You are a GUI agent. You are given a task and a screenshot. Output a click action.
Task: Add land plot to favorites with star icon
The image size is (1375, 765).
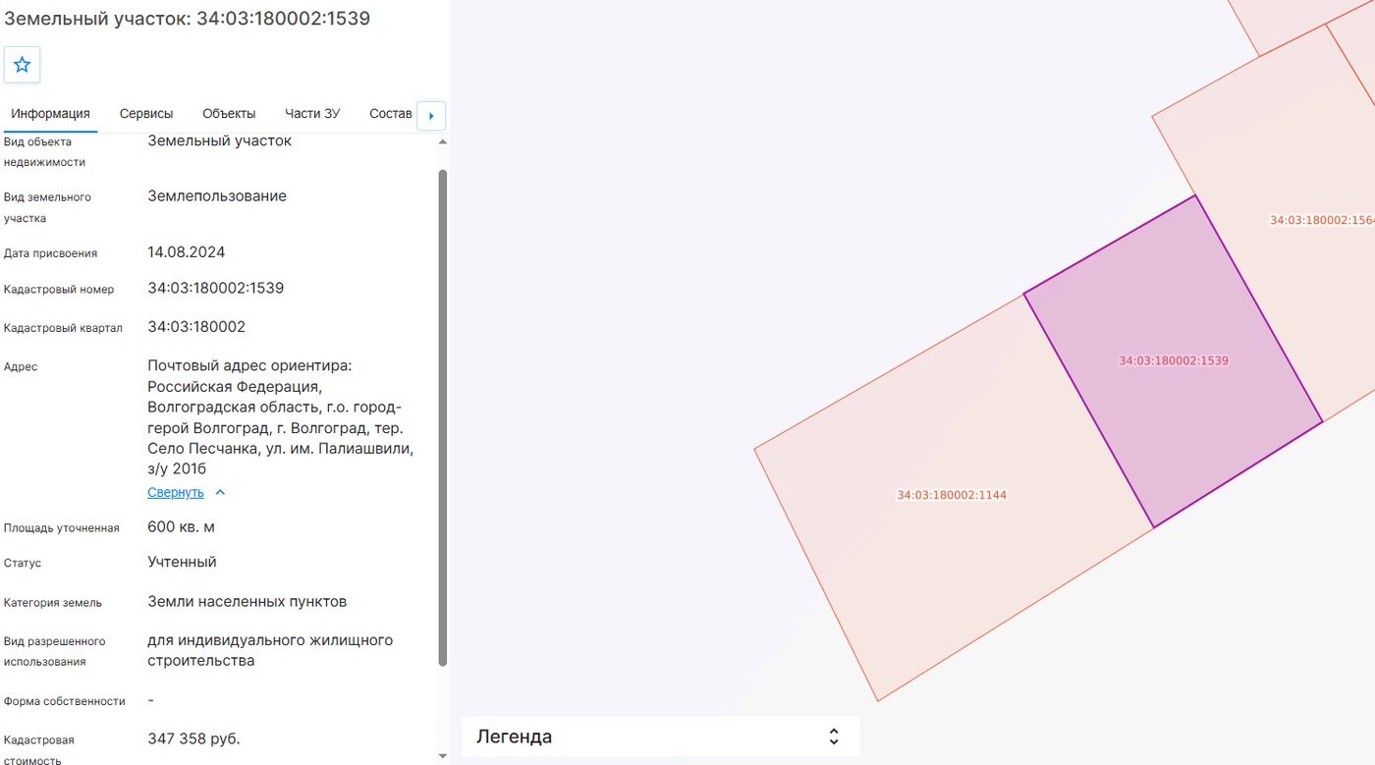22,65
